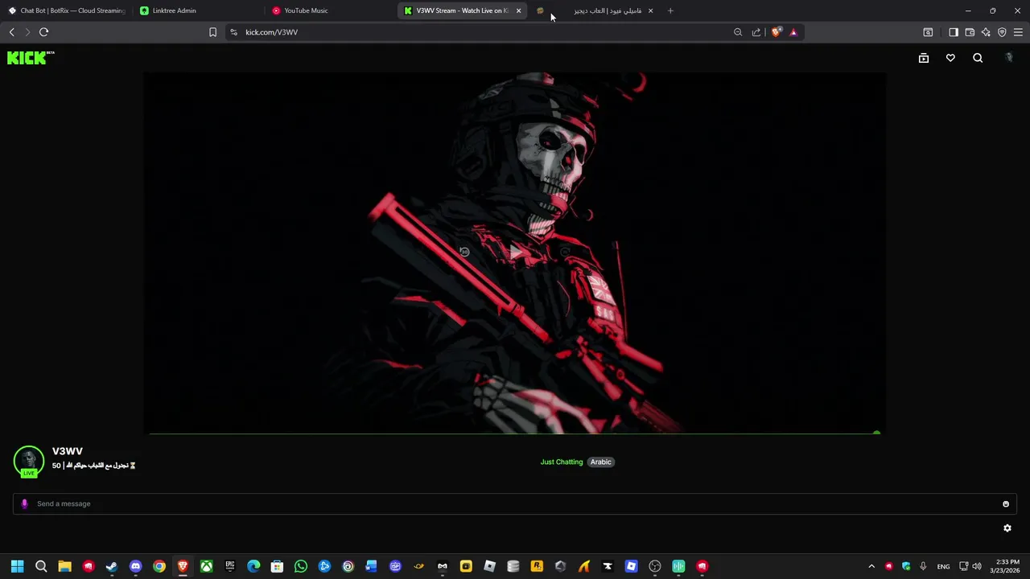Play the stream via center play button
Screen dimensions: 1030x579
click(x=515, y=253)
